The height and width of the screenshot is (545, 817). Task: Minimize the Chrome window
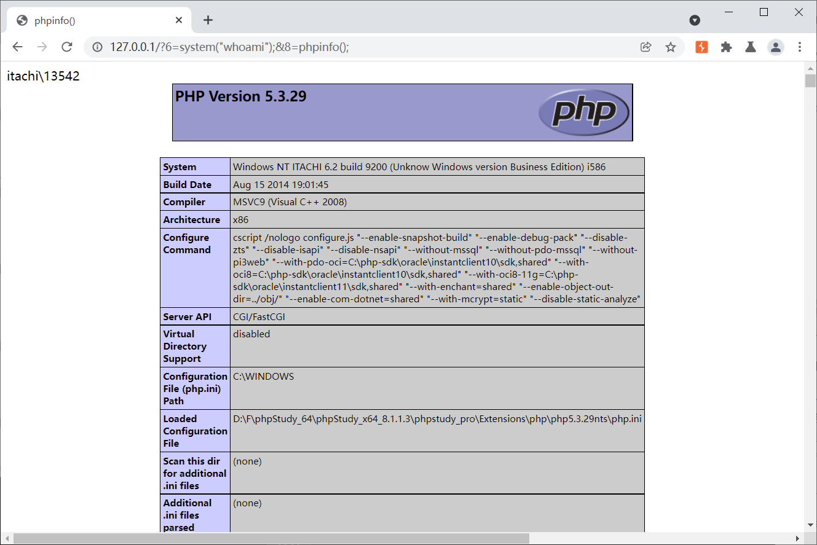[729, 12]
